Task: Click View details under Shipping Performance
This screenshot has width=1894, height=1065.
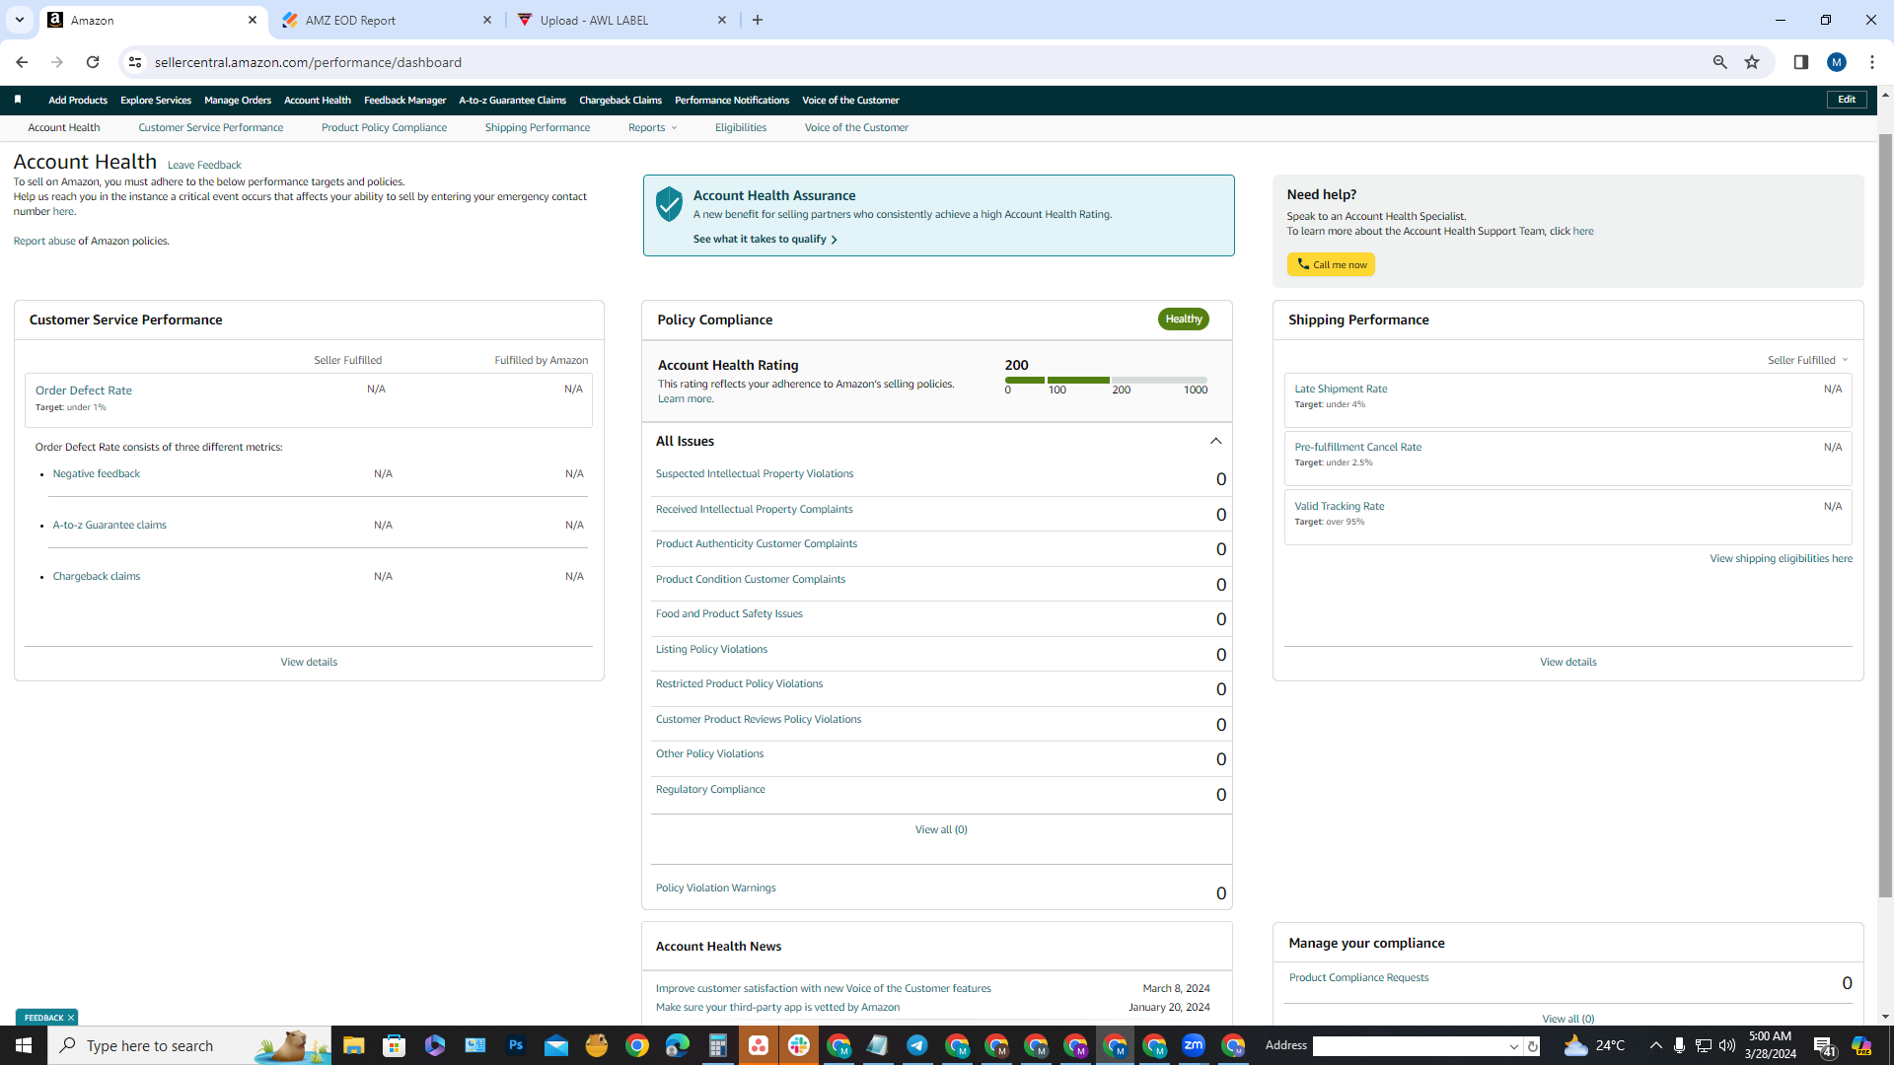Action: point(1567,662)
